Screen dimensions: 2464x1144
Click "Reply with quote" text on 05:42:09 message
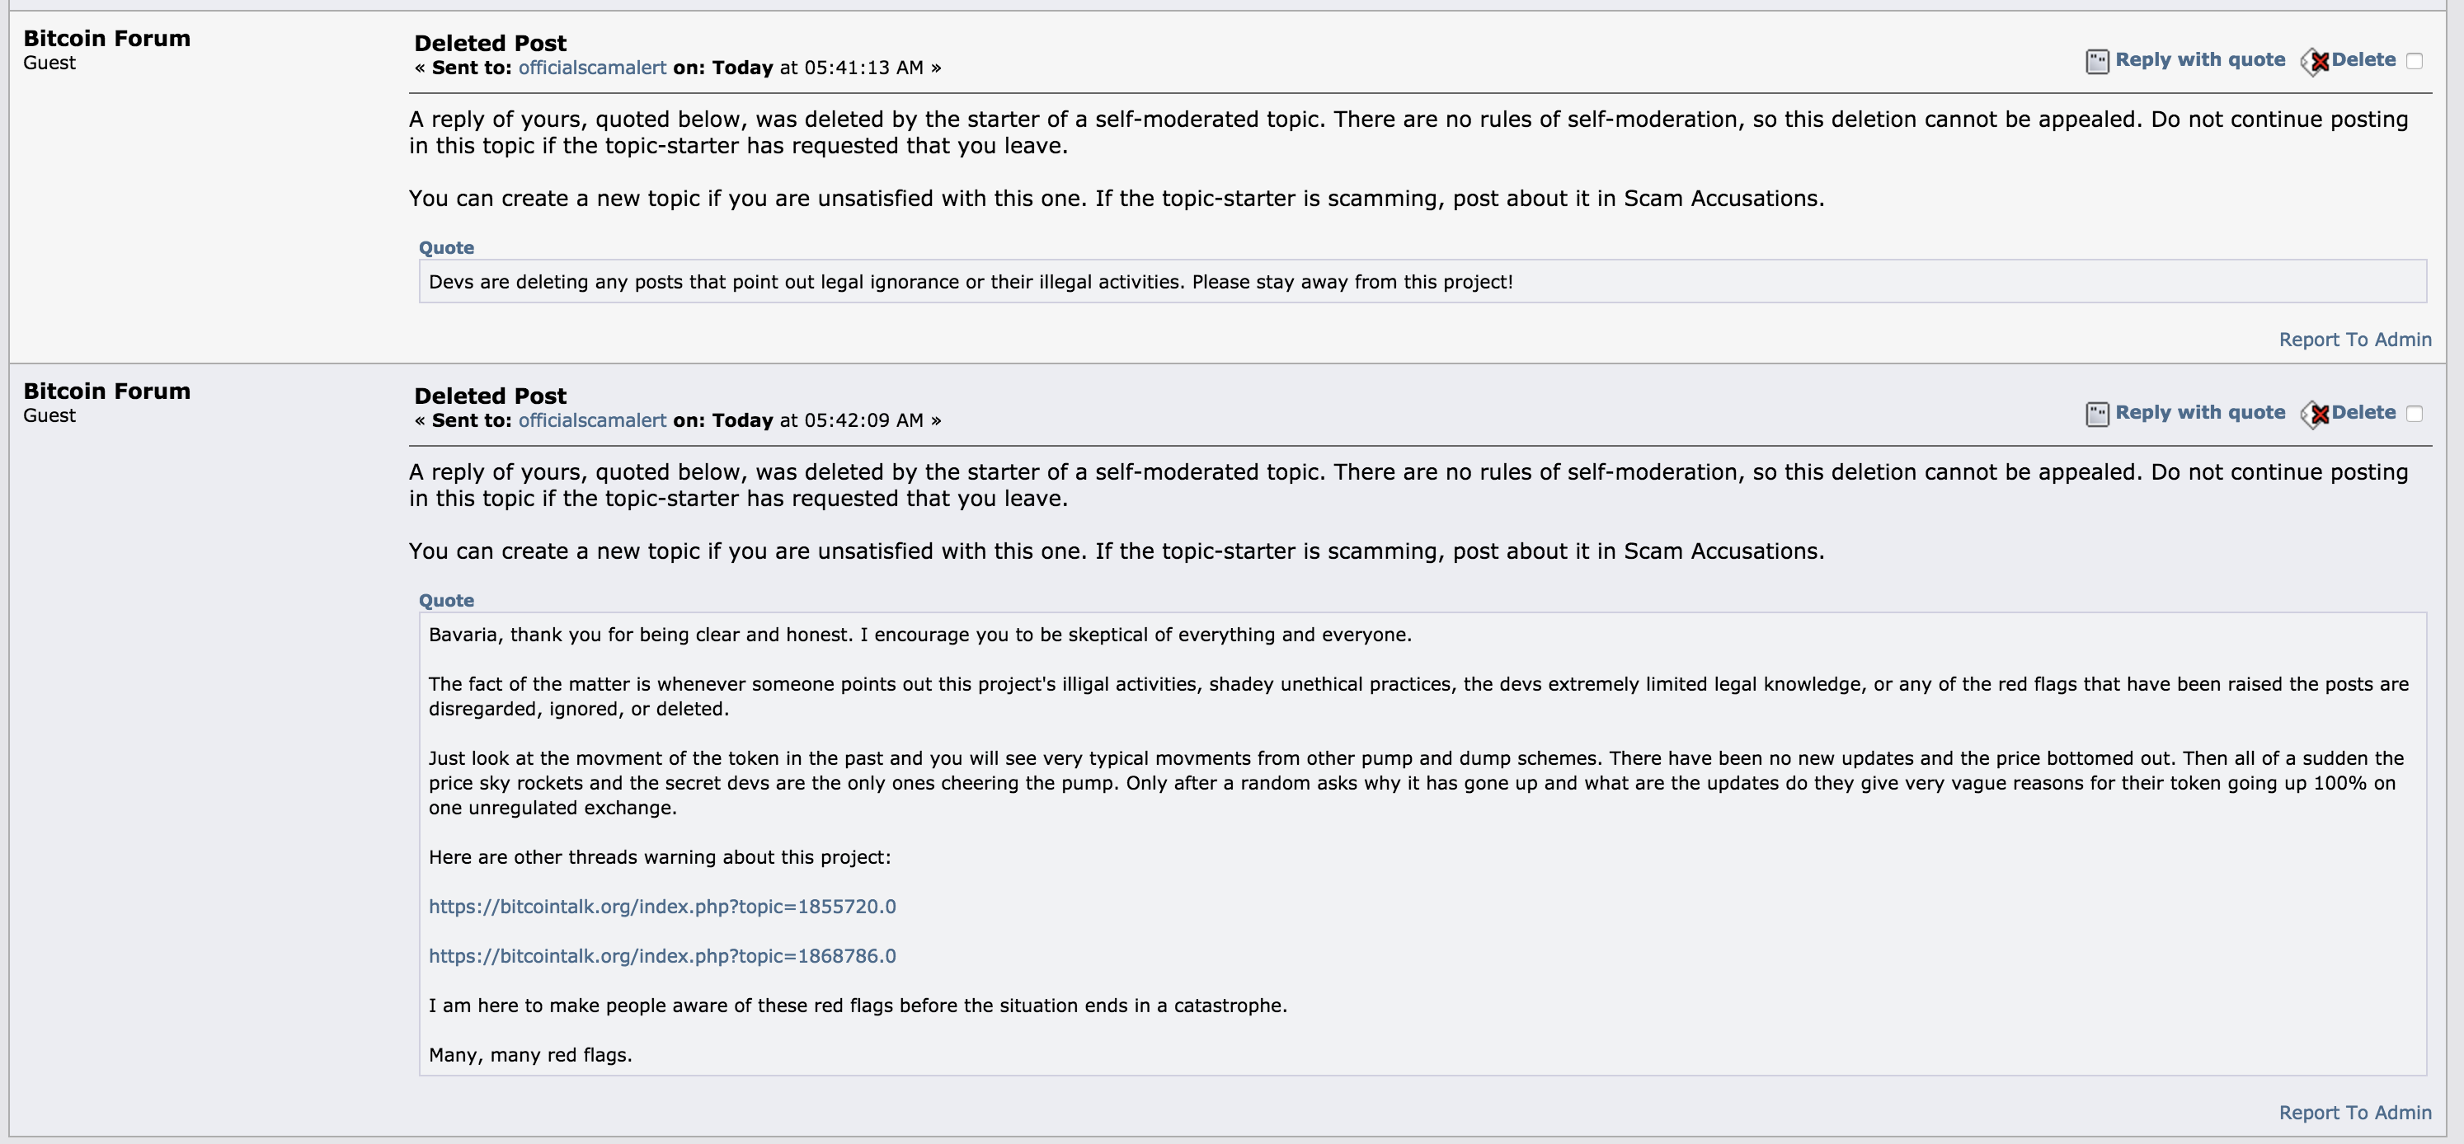pos(2200,413)
